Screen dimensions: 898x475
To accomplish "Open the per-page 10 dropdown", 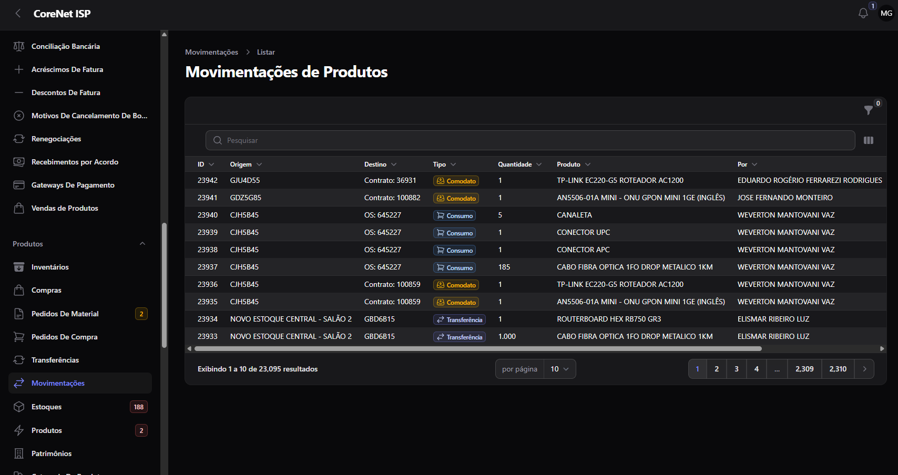I will pos(559,369).
